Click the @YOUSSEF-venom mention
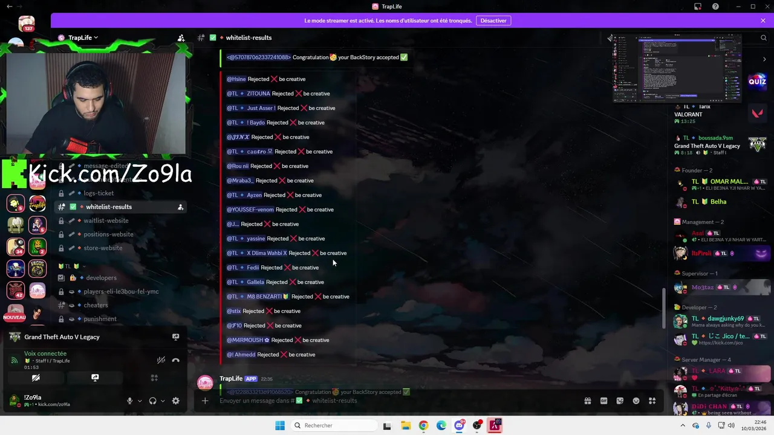 (250, 210)
